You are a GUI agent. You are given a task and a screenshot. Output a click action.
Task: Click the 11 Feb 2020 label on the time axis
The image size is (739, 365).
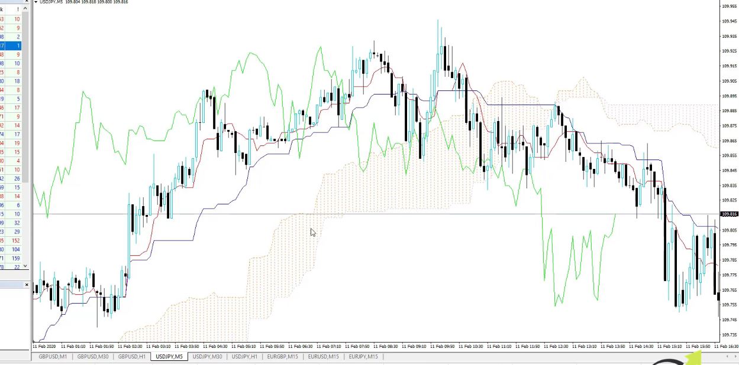click(44, 347)
